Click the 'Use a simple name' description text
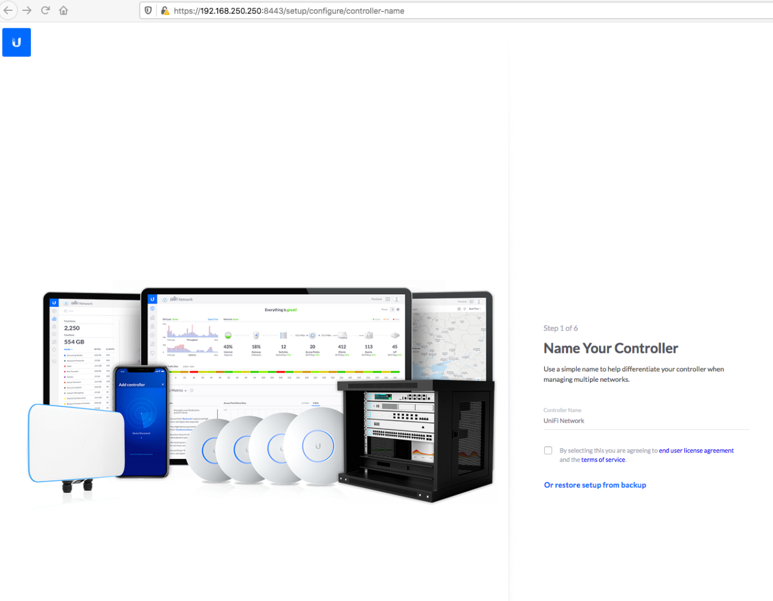The image size is (773, 601). (633, 374)
